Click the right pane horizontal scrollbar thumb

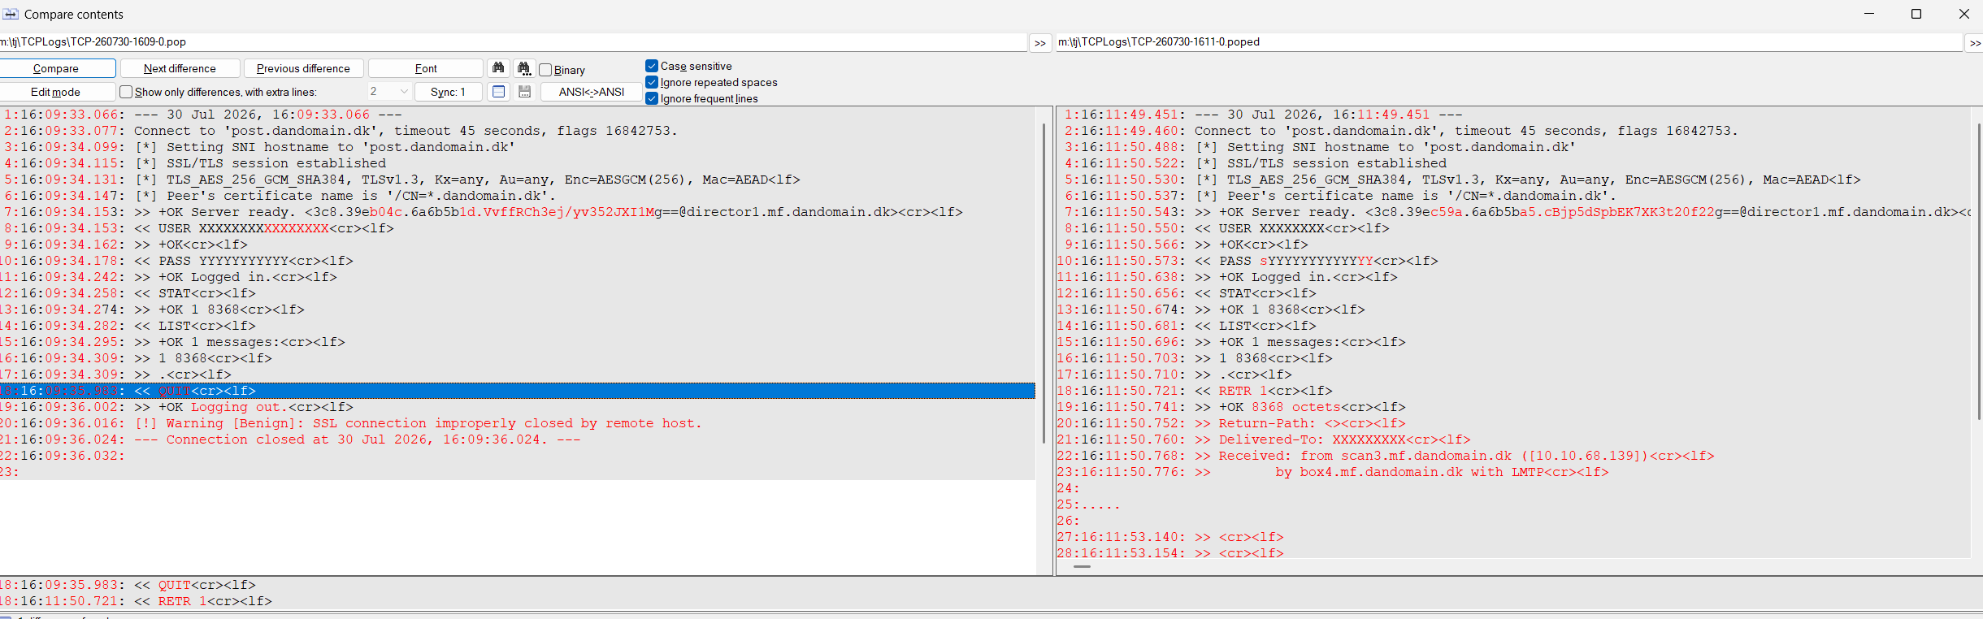click(x=1082, y=566)
